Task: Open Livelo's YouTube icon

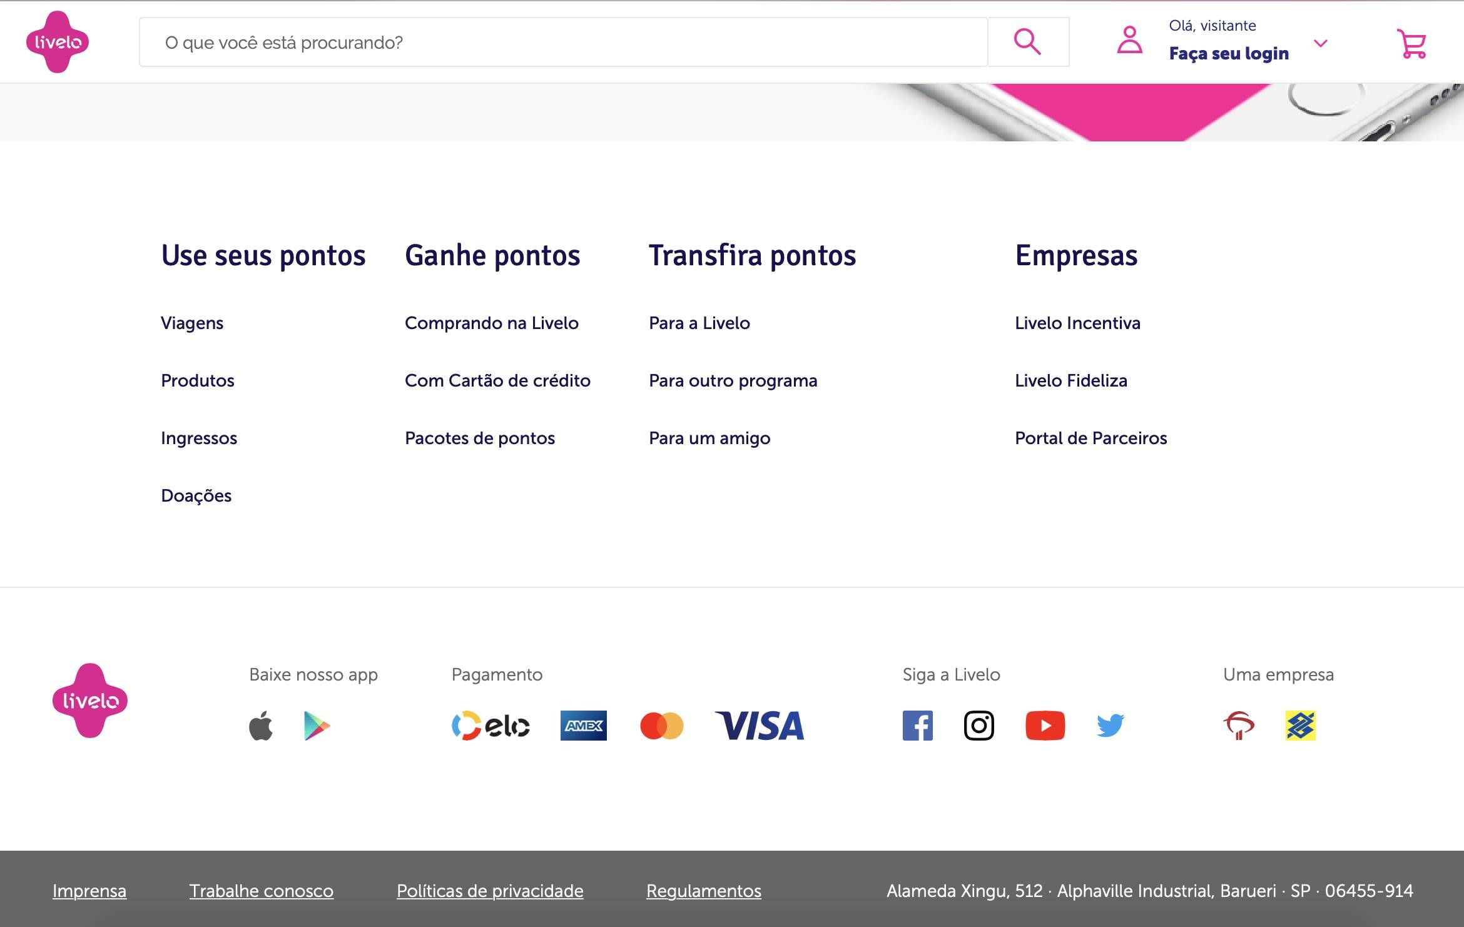Action: click(x=1045, y=726)
